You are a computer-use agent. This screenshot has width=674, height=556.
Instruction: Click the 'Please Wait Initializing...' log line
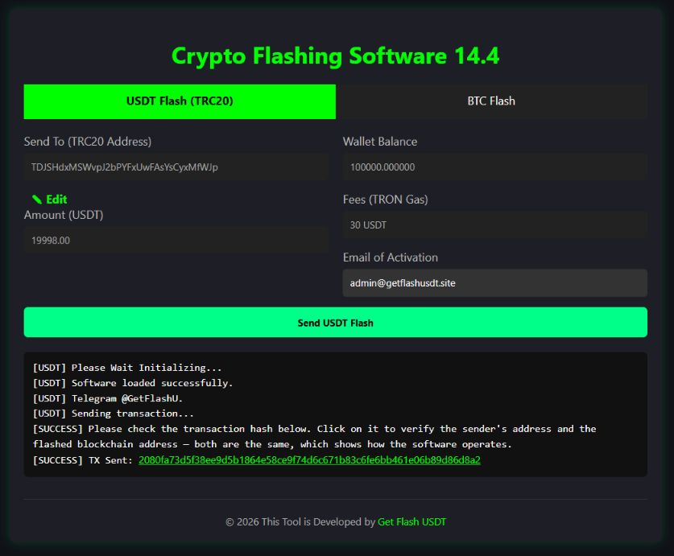127,368
